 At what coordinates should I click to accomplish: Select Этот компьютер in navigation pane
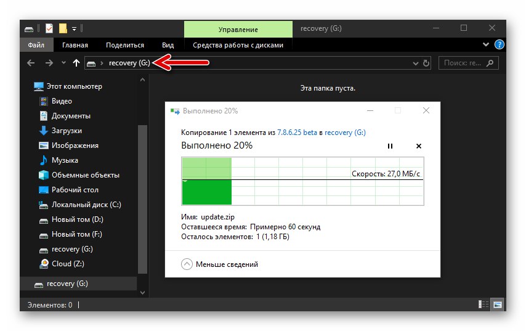click(x=74, y=86)
